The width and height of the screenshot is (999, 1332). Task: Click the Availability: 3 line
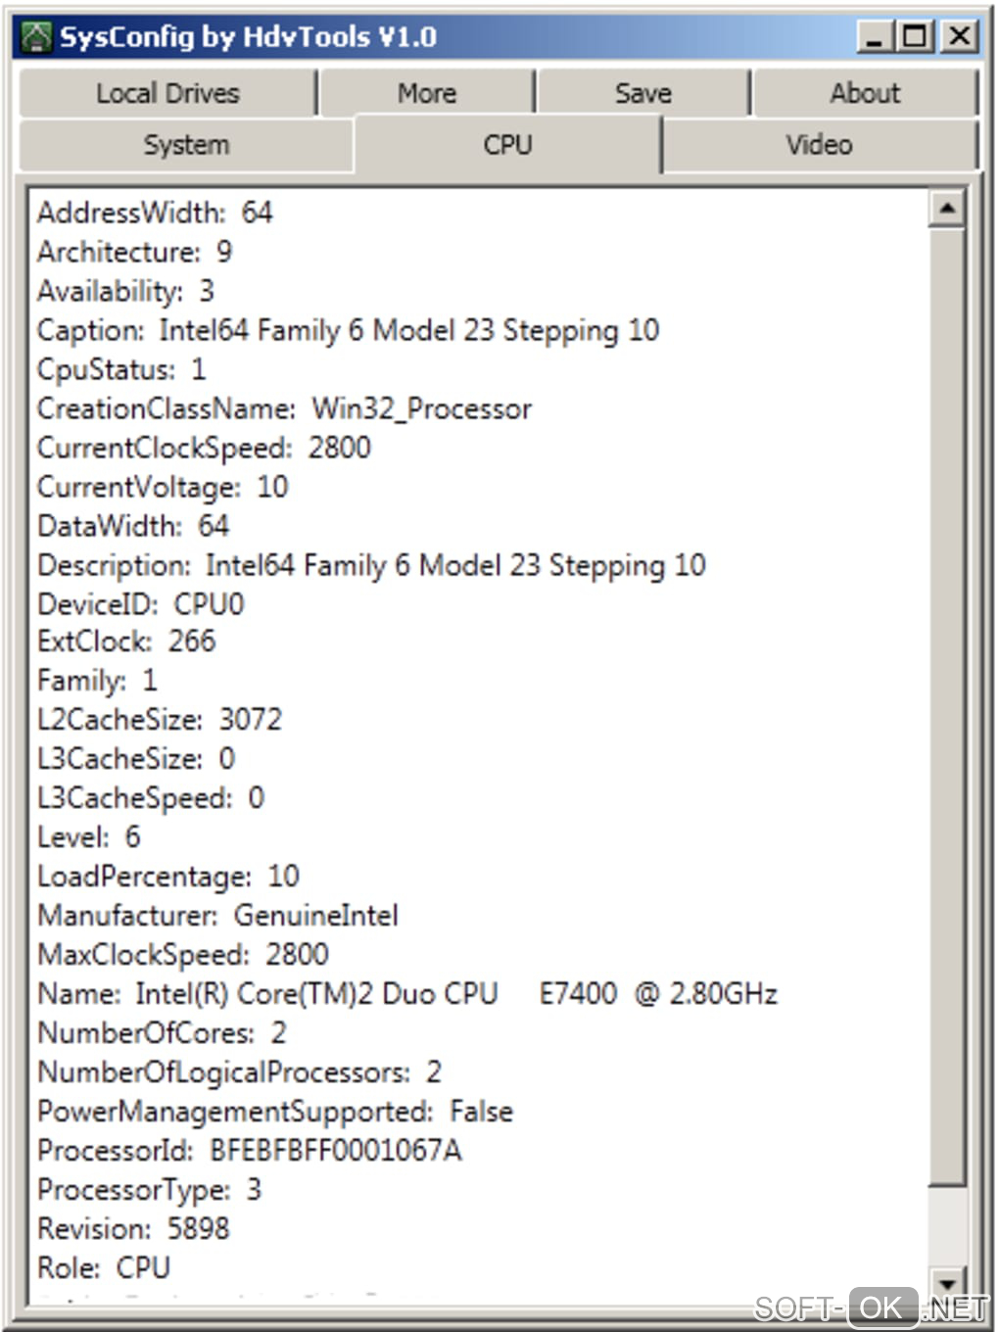click(x=125, y=291)
